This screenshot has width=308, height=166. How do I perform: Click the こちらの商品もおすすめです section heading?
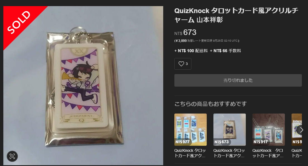(210, 104)
